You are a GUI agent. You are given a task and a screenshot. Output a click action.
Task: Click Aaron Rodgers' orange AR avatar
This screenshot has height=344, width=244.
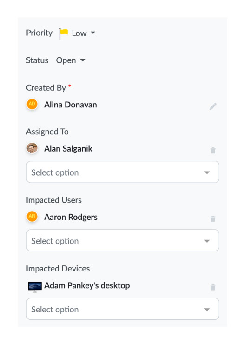pos(32,216)
